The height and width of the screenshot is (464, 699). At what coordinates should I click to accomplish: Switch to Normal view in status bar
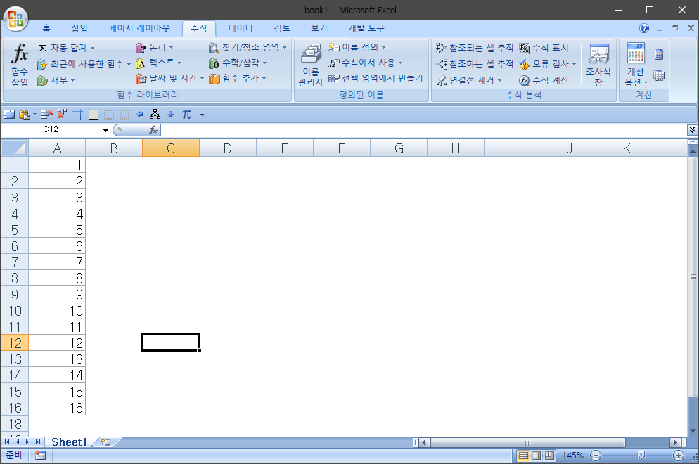(523, 455)
